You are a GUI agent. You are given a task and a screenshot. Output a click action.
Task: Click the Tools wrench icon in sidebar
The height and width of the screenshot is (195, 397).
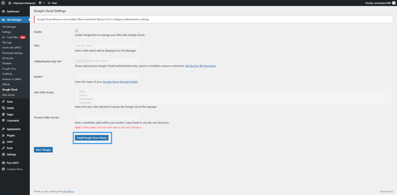3,148
